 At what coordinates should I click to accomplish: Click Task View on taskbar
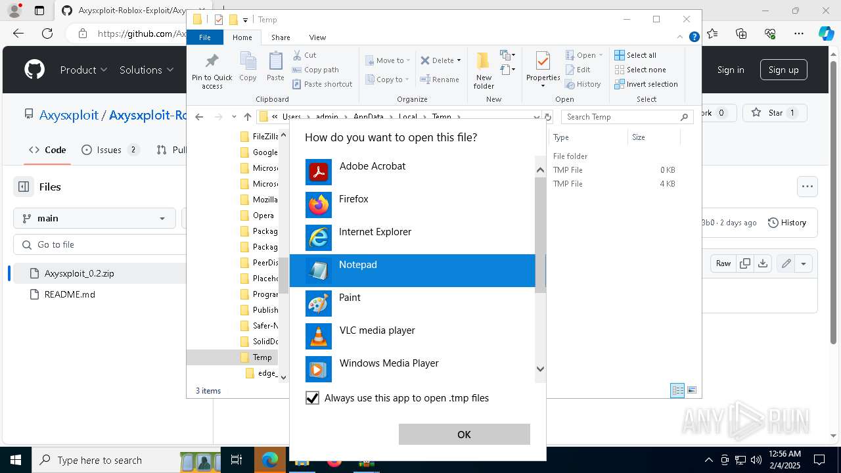[237, 460]
